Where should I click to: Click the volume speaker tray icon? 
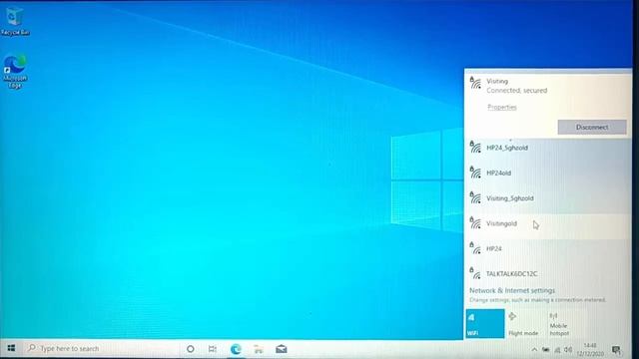[568, 350]
